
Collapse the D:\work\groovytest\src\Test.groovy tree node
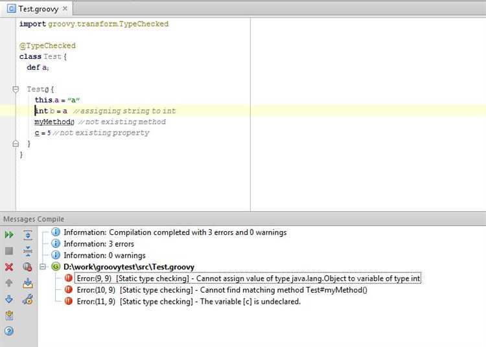[43, 267]
